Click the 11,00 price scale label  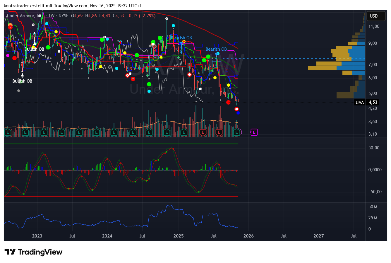(374, 26)
